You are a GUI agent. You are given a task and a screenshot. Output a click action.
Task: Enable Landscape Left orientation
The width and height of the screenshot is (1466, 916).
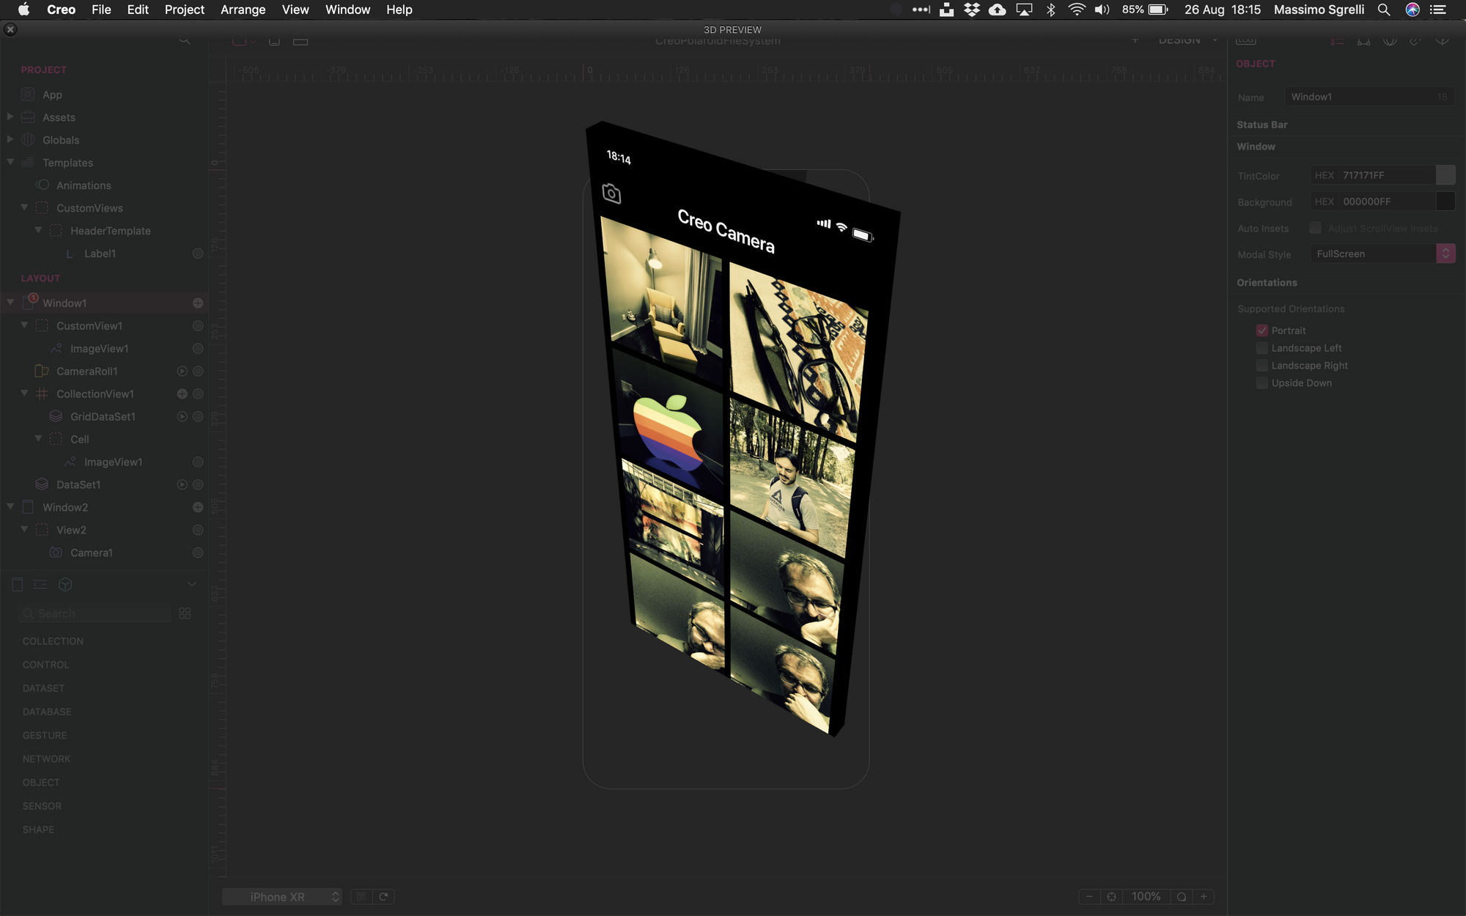coord(1262,348)
